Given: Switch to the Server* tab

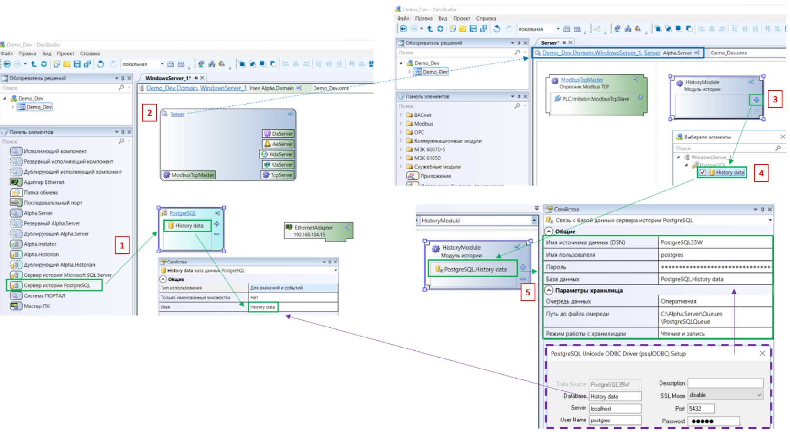Looking at the screenshot, I should [550, 42].
